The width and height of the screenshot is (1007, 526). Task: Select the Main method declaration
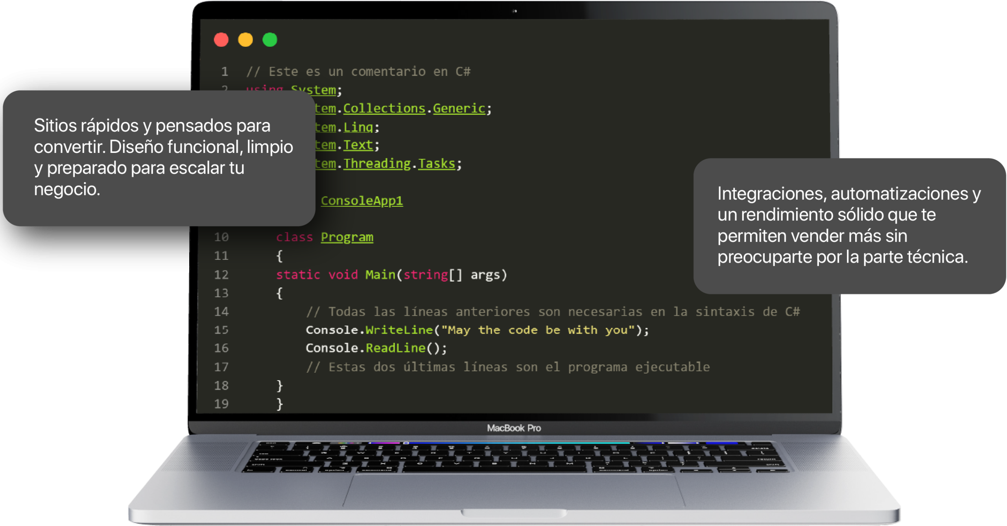click(x=380, y=274)
